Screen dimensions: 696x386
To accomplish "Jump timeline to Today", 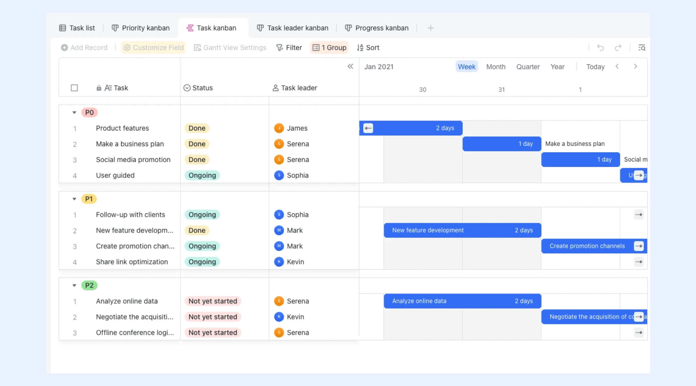I will (595, 67).
